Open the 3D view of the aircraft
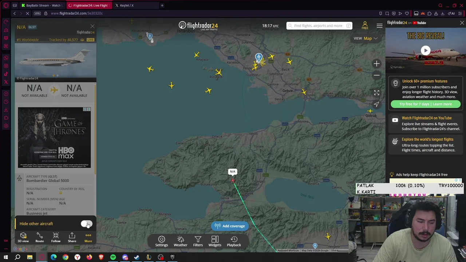The height and width of the screenshot is (262, 466). pos(23,237)
